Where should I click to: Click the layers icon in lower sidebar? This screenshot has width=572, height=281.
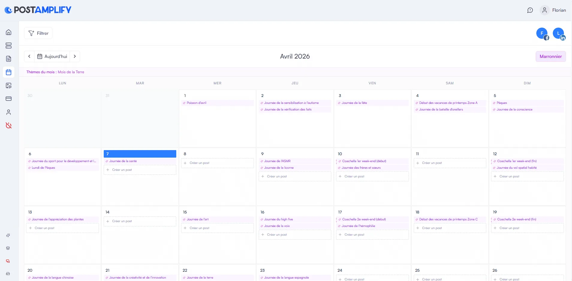[8, 248]
